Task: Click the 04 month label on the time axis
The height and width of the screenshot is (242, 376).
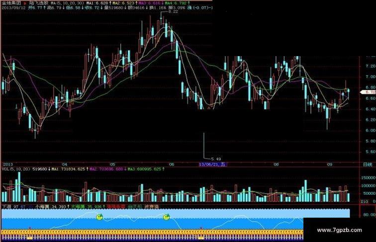Action: [65, 164]
